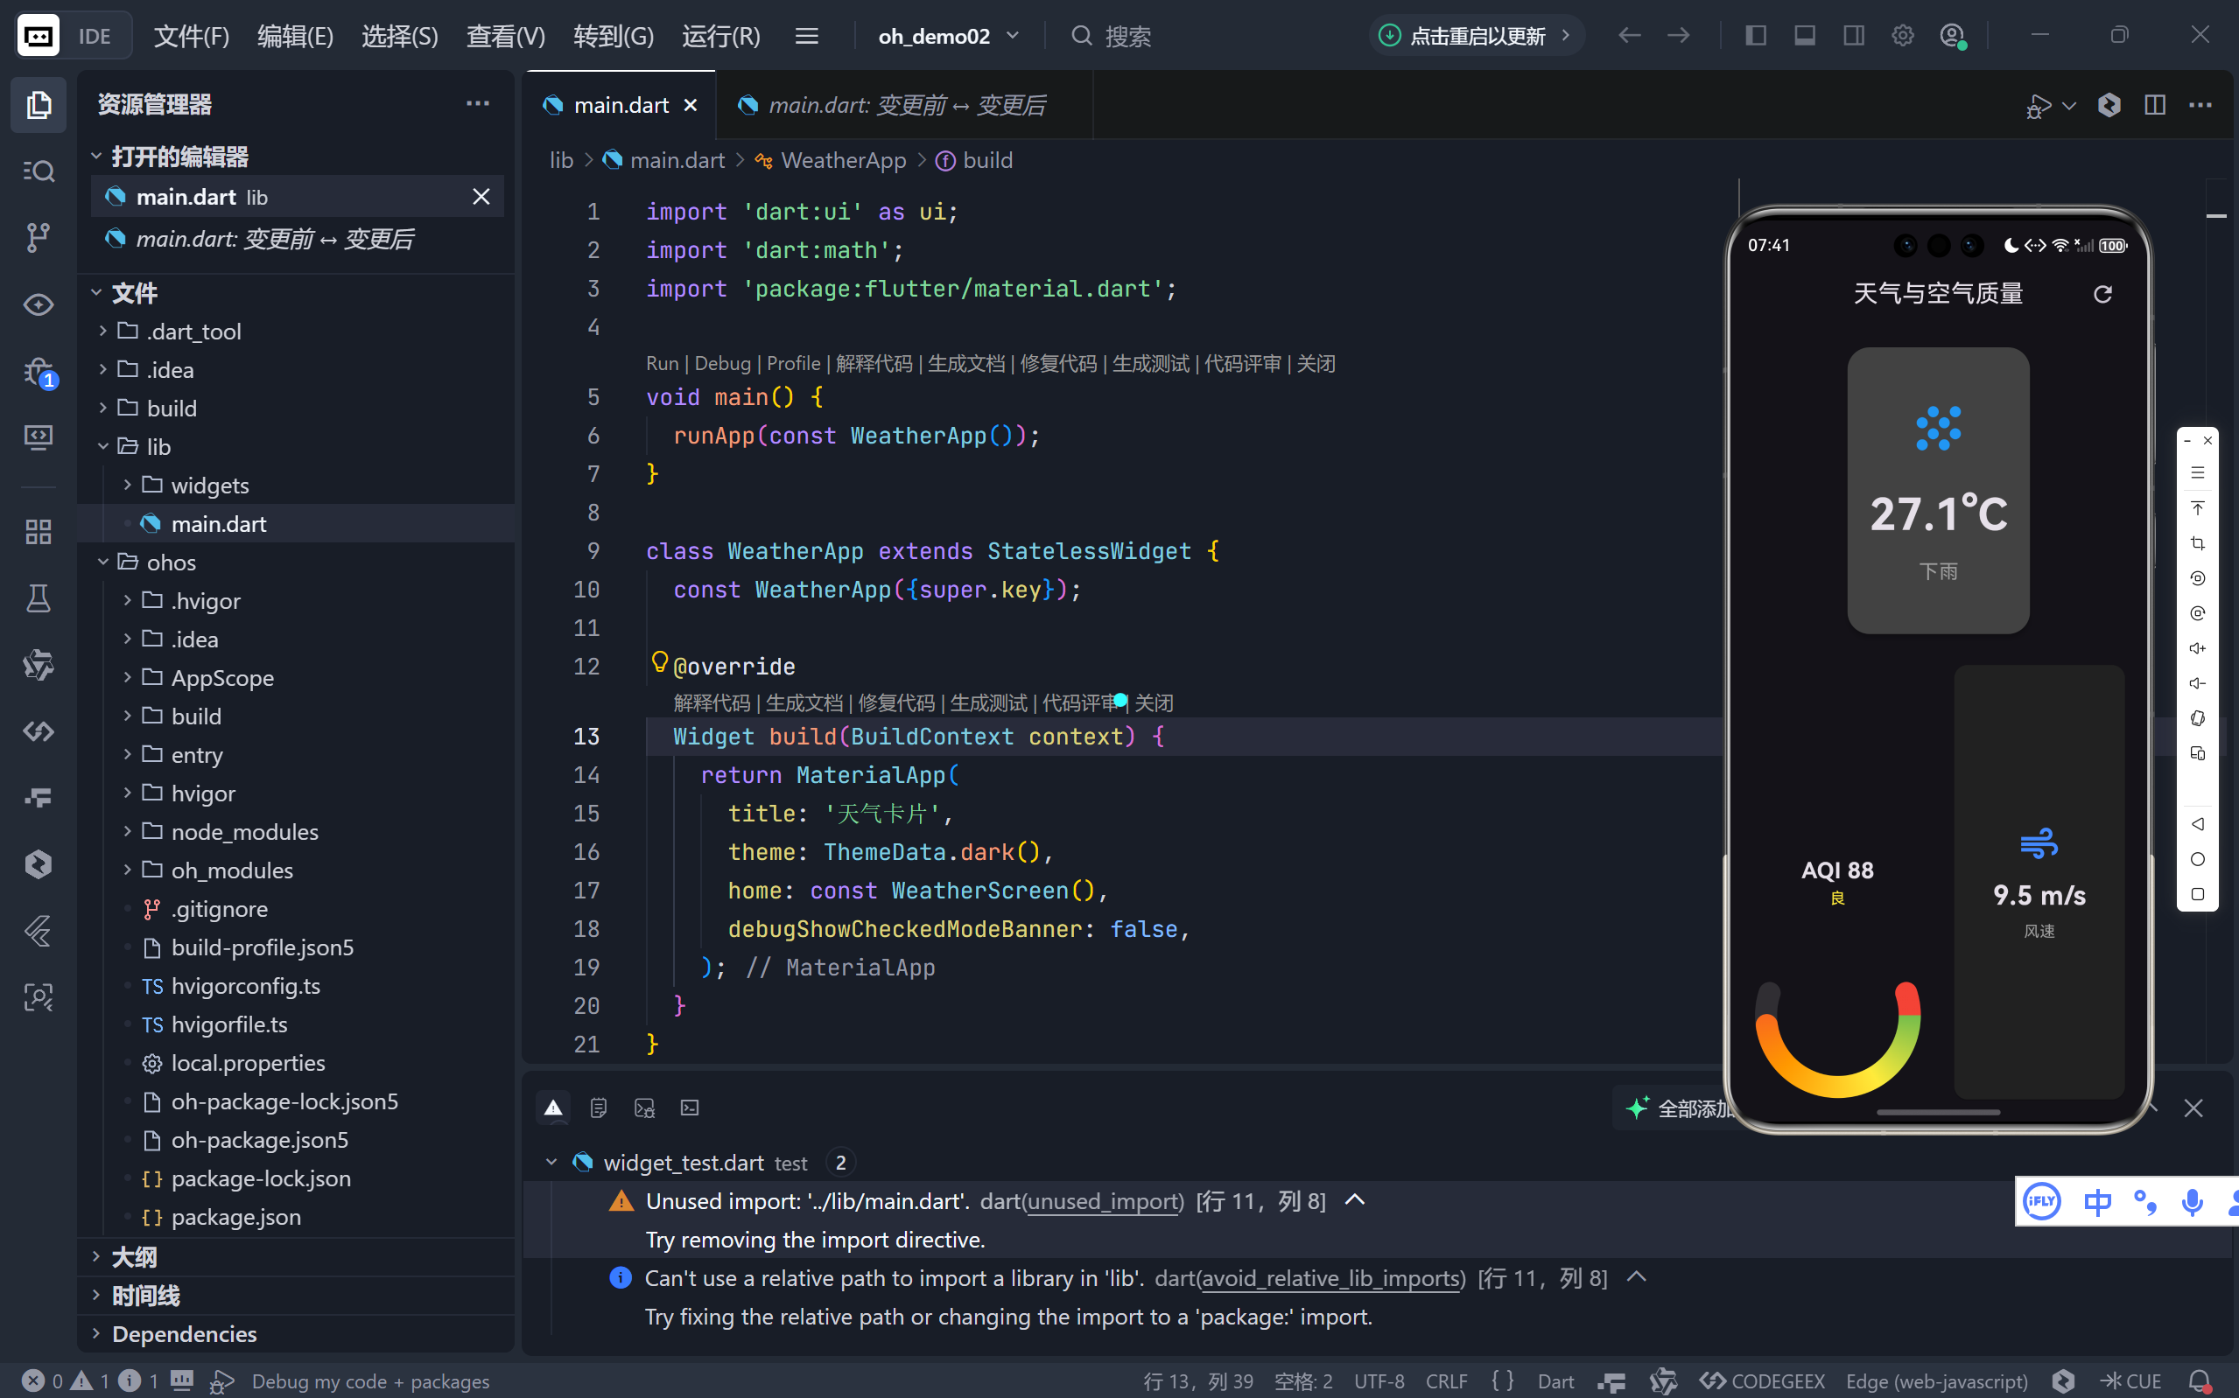This screenshot has width=2239, height=1398.
Task: Open the Search activity bar icon
Action: (38, 171)
